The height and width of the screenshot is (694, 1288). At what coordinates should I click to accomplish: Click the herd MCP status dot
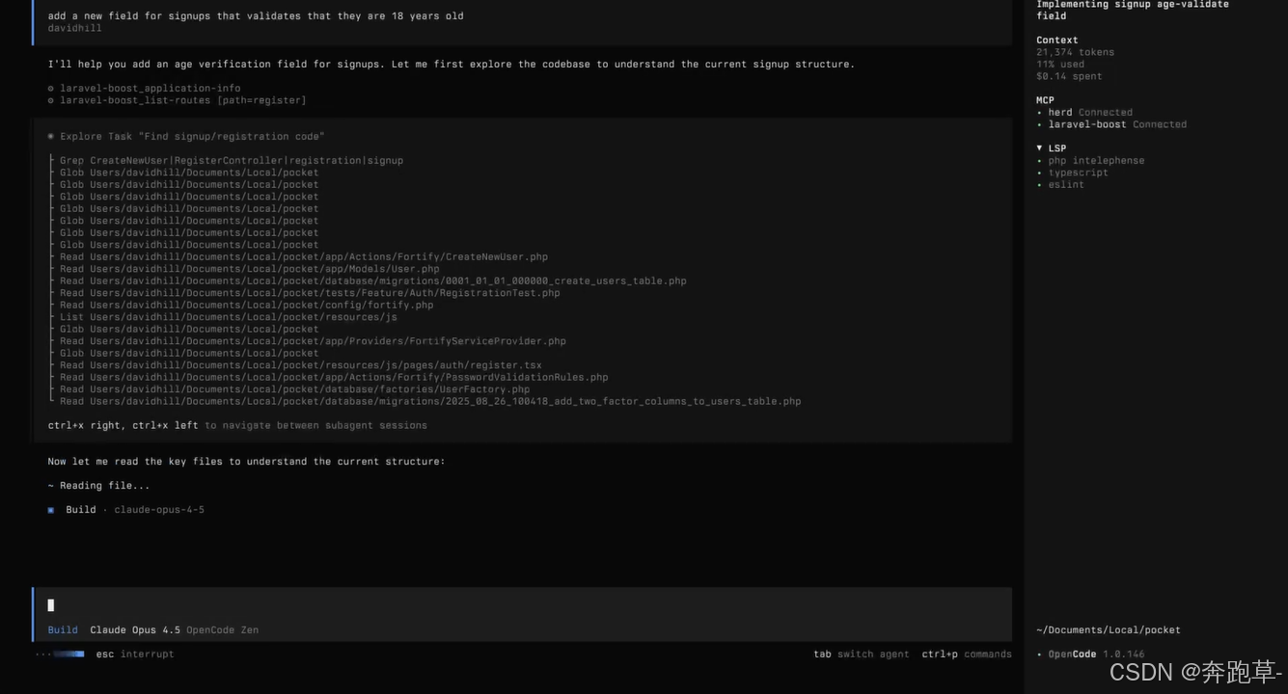coord(1040,113)
